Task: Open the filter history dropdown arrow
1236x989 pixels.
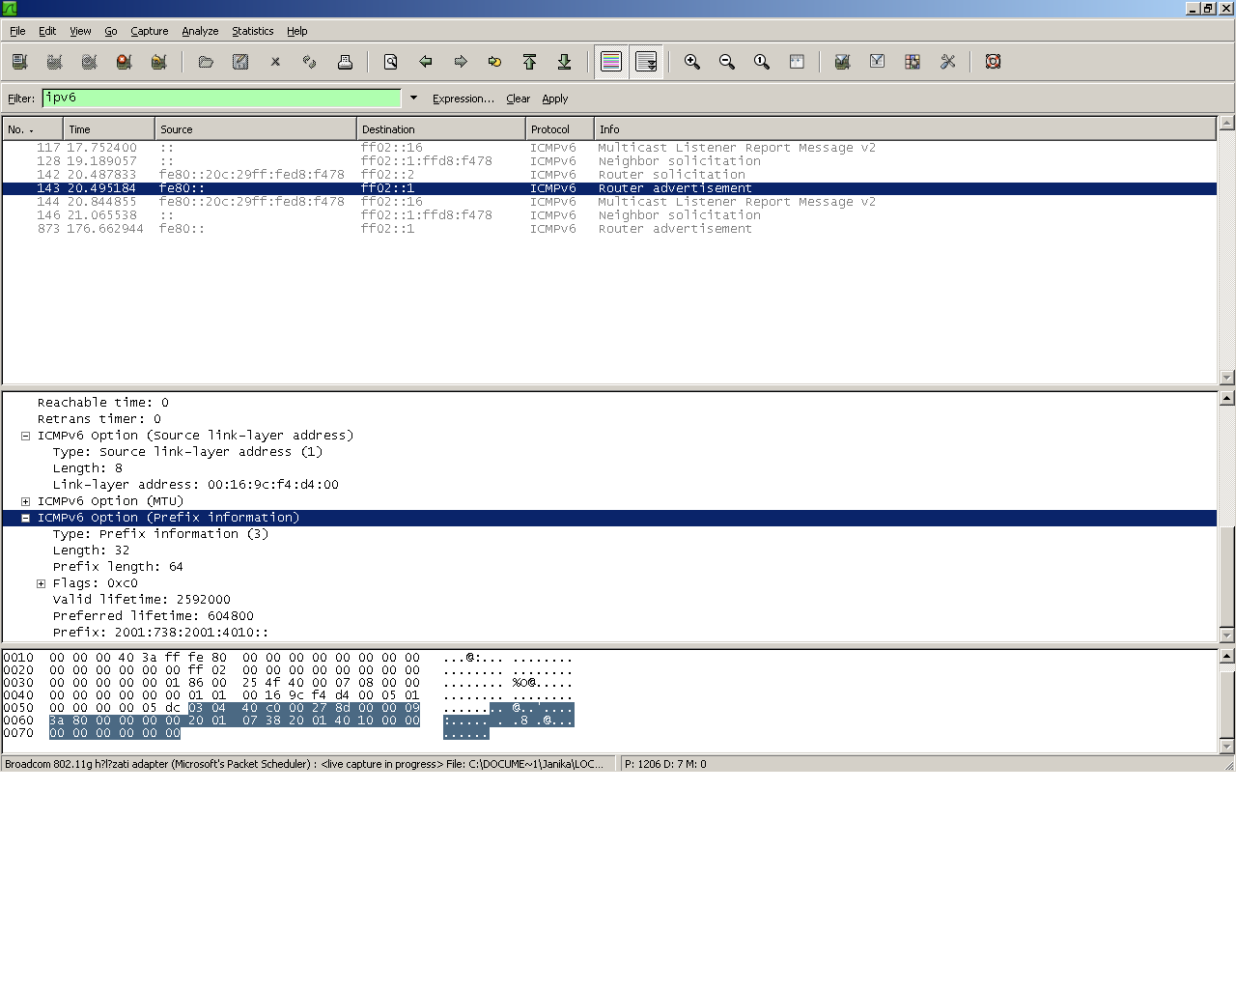Action: coord(413,98)
